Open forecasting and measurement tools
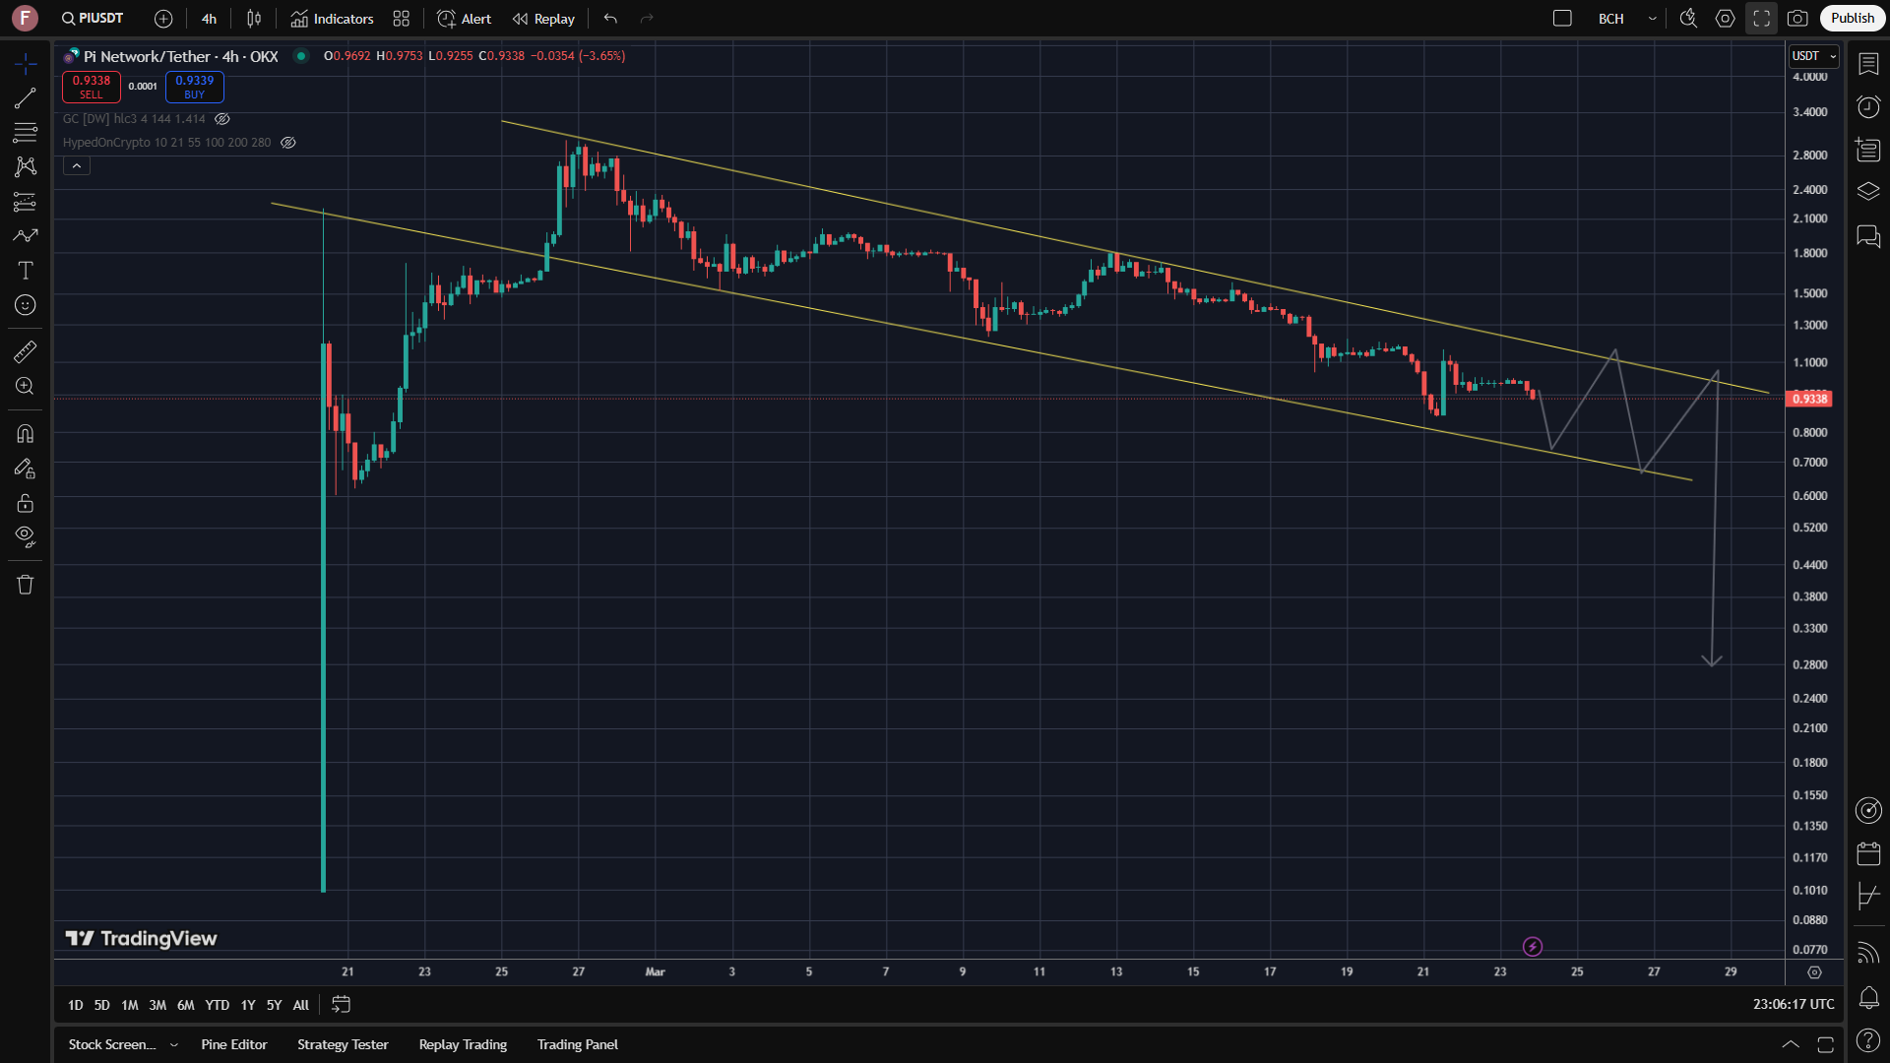Image resolution: width=1890 pixels, height=1063 pixels. coord(26,202)
